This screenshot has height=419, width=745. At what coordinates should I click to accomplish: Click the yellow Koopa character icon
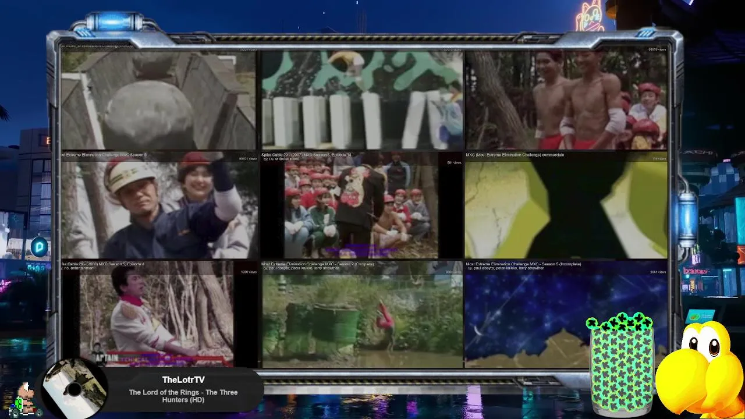click(701, 370)
